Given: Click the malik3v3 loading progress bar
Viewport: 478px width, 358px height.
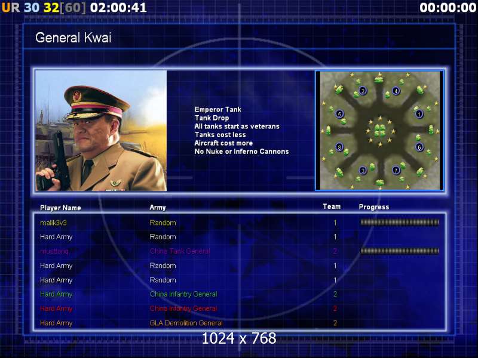Looking at the screenshot, I should [400, 223].
